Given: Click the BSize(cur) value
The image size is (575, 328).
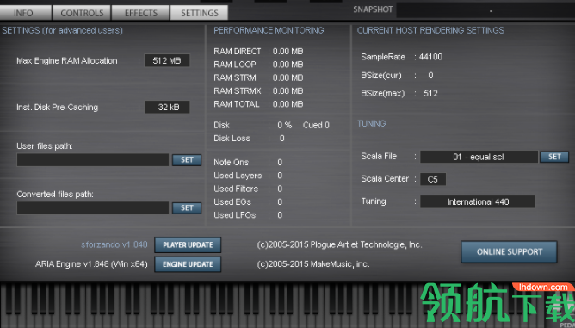Looking at the screenshot, I should click(x=430, y=75).
